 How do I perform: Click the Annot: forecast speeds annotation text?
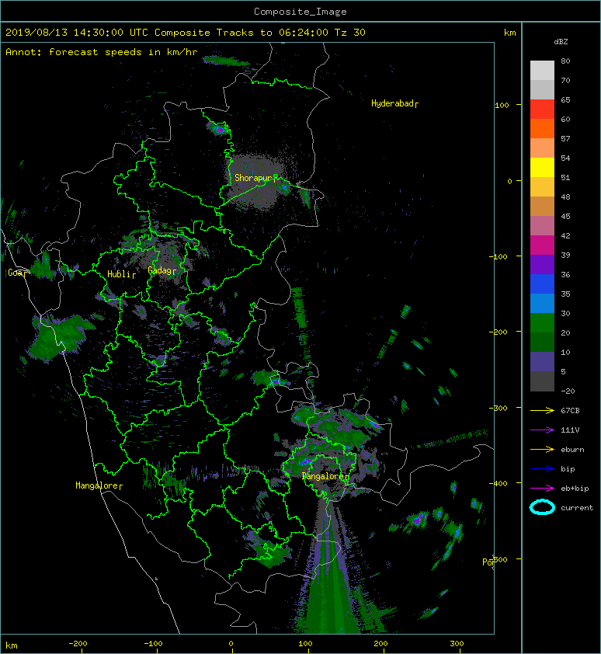[102, 52]
